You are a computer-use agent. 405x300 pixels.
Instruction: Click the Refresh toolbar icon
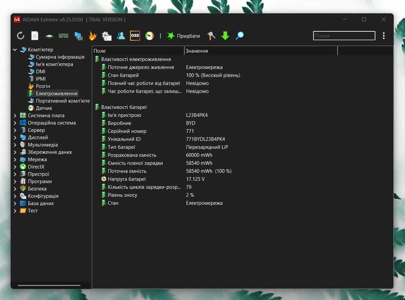click(21, 36)
